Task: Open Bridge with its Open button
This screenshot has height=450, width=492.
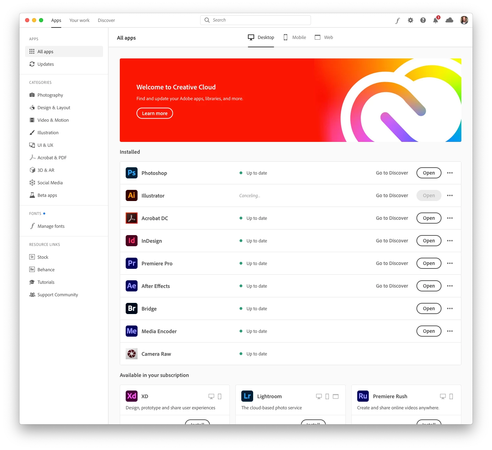Action: coord(429,308)
